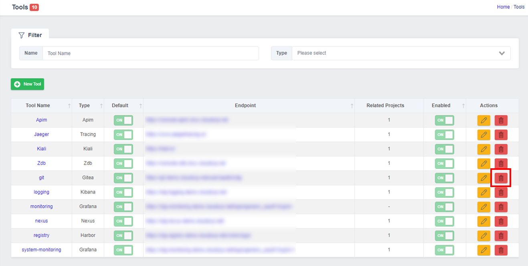Toggle Default switch for nexus

coord(123,221)
